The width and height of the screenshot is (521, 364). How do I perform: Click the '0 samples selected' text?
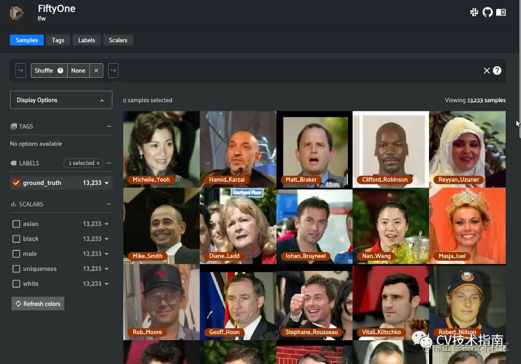pyautogui.click(x=148, y=100)
